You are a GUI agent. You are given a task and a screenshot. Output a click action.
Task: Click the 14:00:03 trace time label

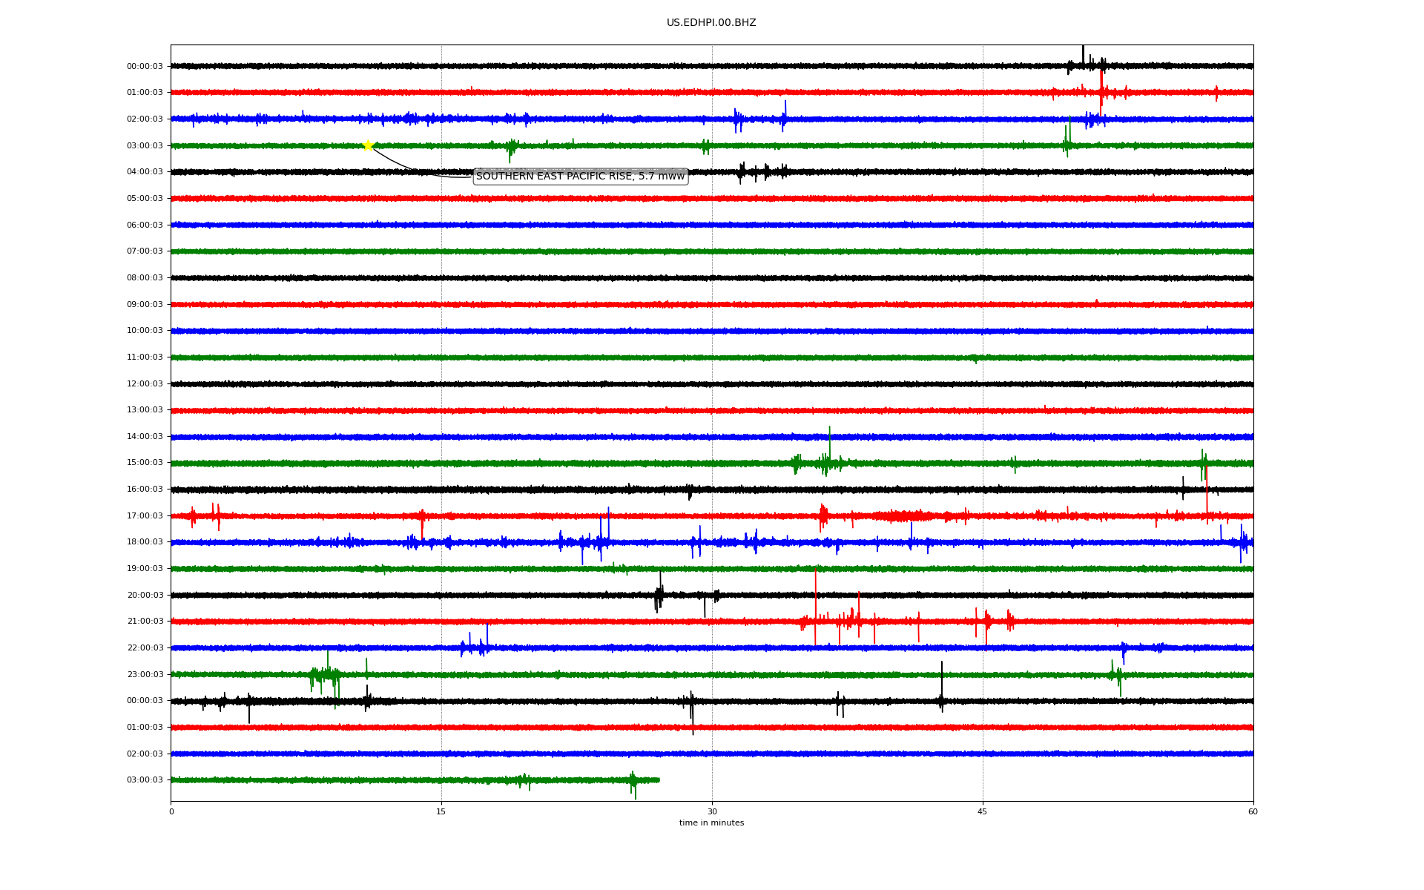point(145,437)
